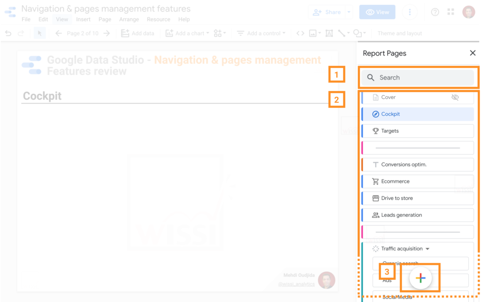Open the Page menu
483x302 pixels.
(x=105, y=19)
